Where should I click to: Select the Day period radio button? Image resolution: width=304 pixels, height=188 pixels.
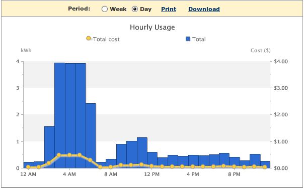coord(135,9)
